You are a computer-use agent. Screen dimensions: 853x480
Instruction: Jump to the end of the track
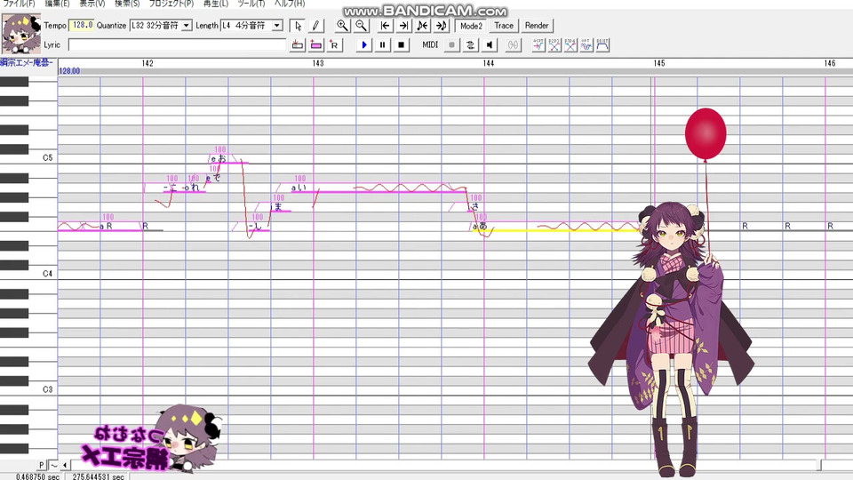(403, 26)
